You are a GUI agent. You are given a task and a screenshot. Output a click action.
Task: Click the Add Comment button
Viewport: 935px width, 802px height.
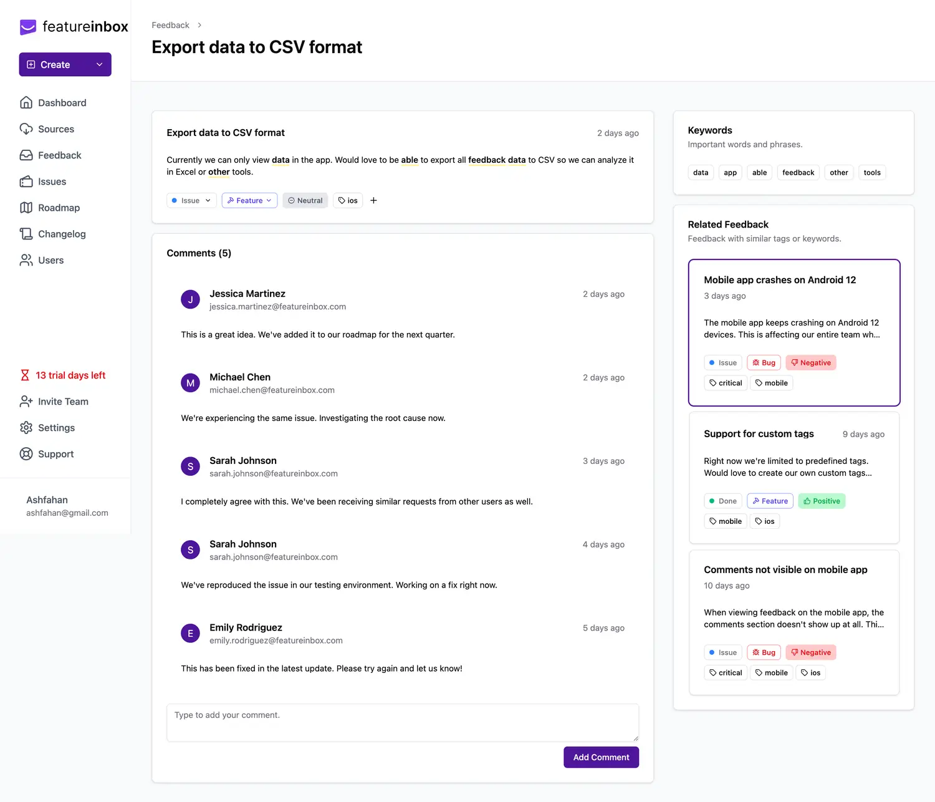(601, 757)
